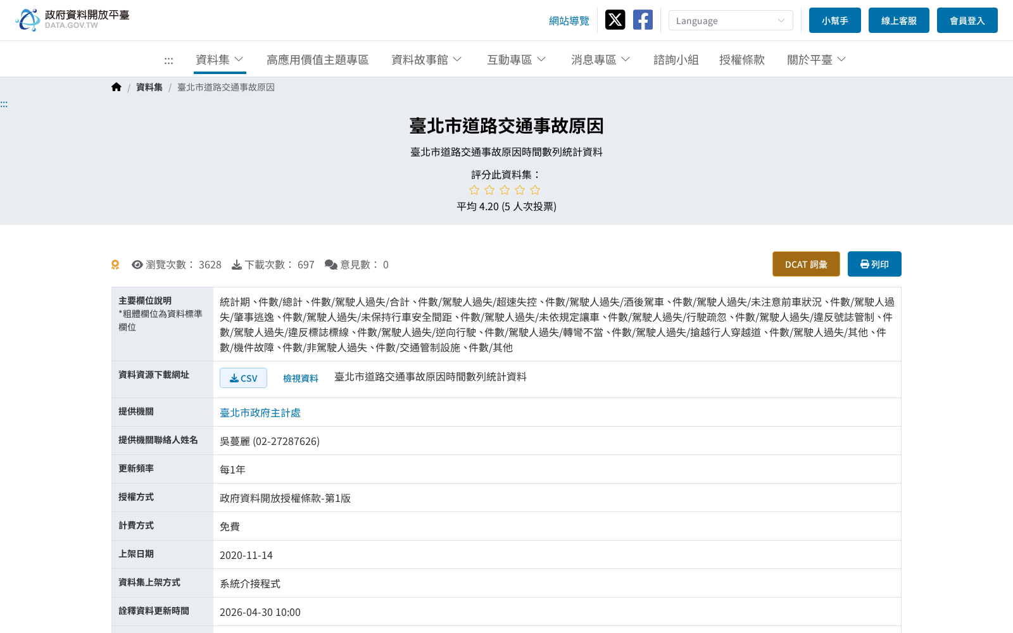
Task: Rate dataset with the third star
Action: [505, 190]
